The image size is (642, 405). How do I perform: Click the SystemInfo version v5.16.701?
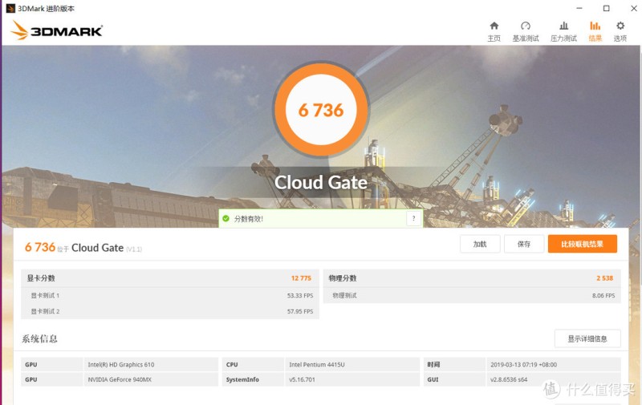pos(352,379)
